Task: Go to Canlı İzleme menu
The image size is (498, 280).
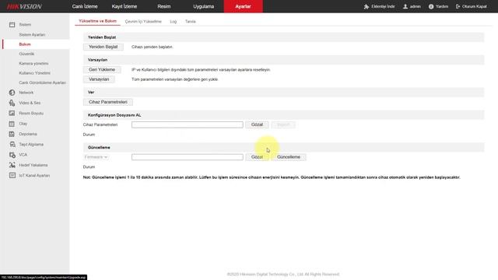Action: click(x=85, y=6)
